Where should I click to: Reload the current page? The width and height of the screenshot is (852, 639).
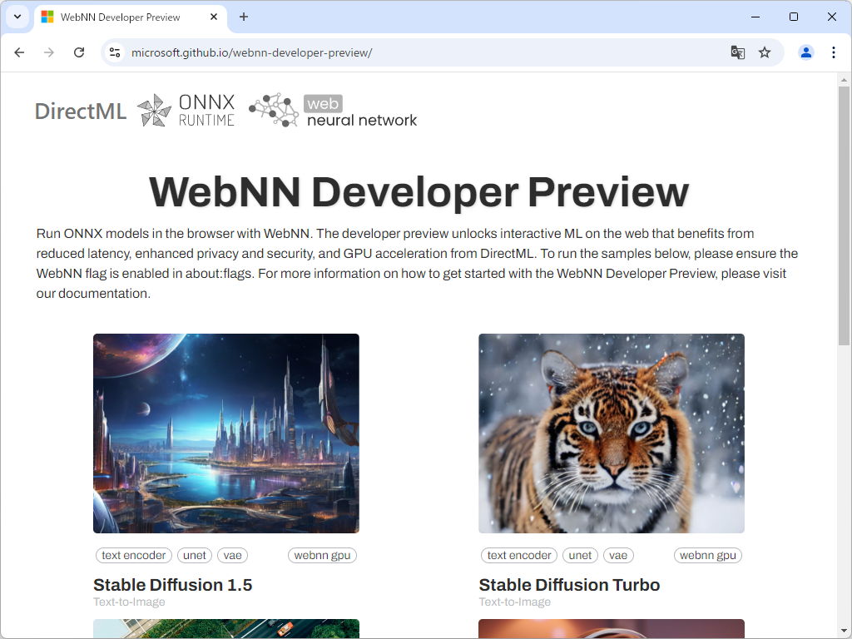pyautogui.click(x=79, y=52)
